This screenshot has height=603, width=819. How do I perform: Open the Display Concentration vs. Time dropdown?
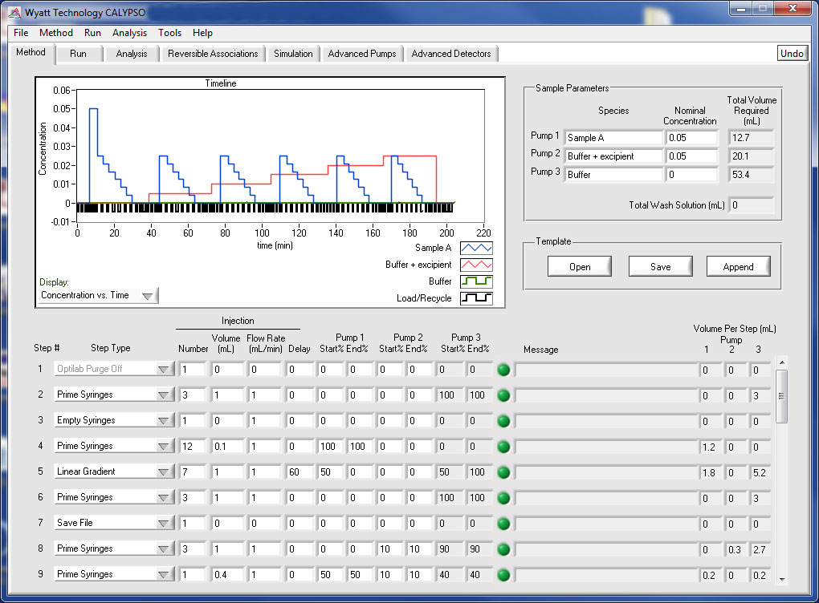(x=147, y=296)
